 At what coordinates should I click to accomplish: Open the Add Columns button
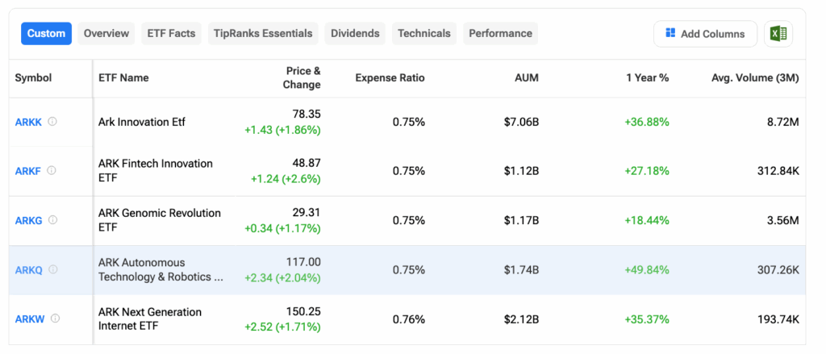tap(705, 34)
